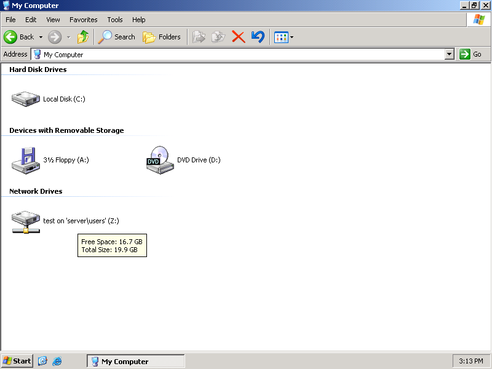492x369 pixels.
Task: Launch Internet Explorer from Quick Launch
Action: click(57, 361)
